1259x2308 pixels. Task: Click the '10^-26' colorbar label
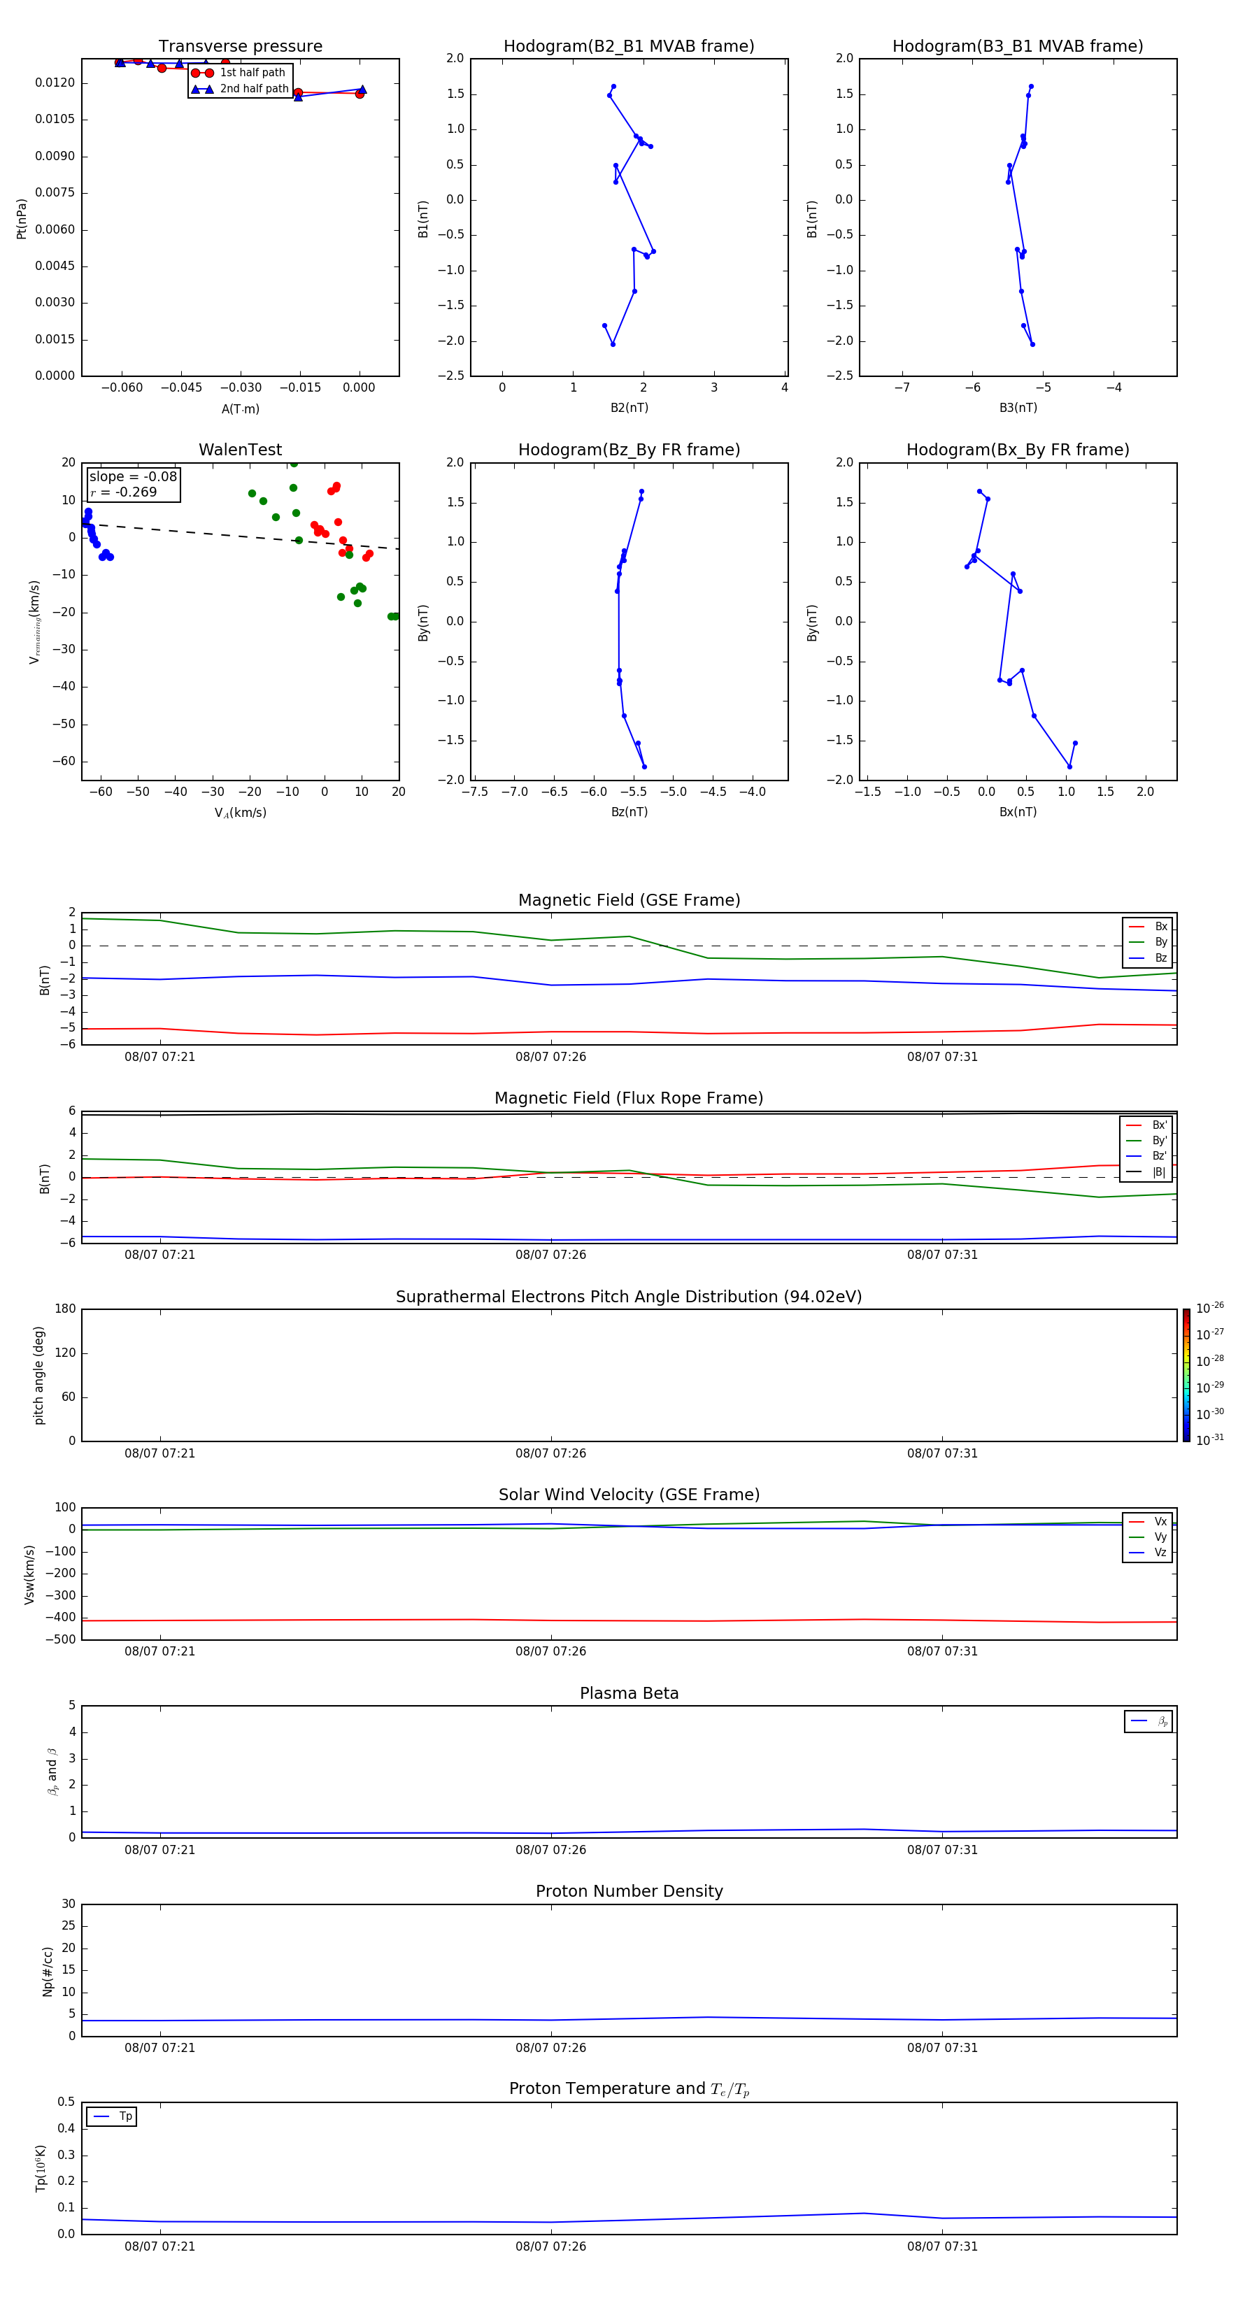click(1210, 1308)
